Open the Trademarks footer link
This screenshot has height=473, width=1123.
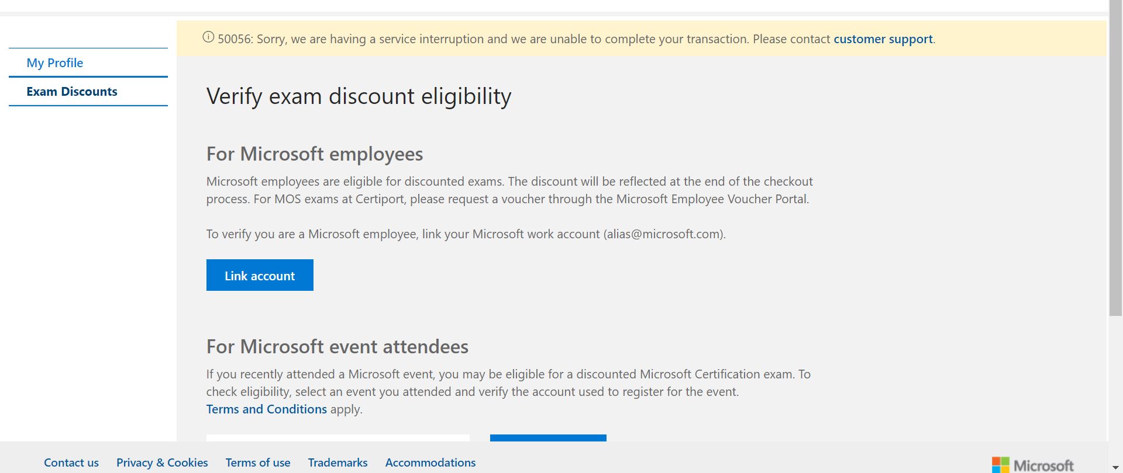pyautogui.click(x=338, y=462)
